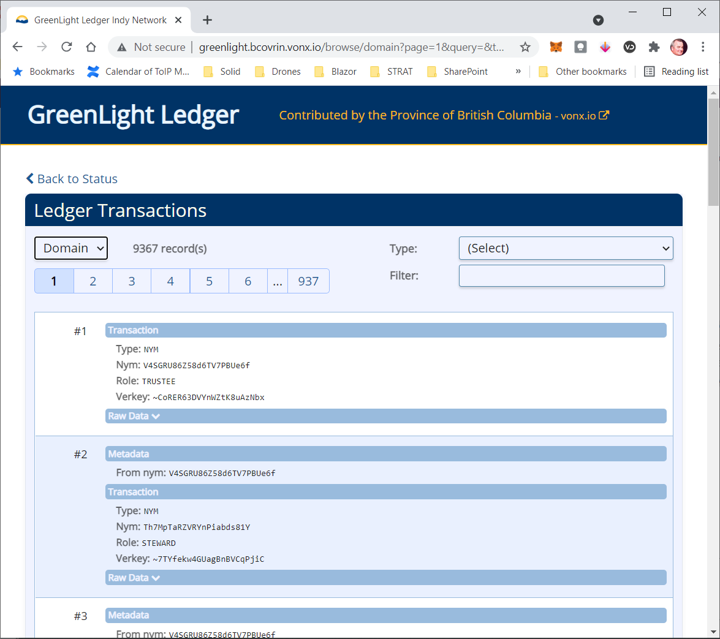Go to the browser home page icon
Viewport: 720px width, 639px height.
point(91,47)
